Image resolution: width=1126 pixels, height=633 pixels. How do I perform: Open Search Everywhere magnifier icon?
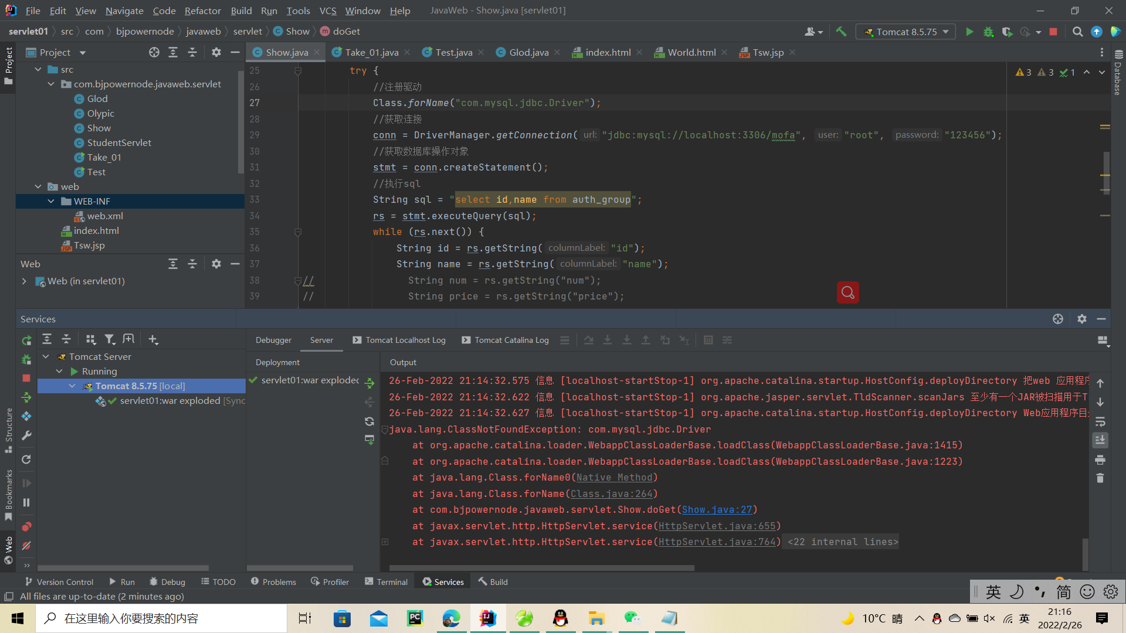click(x=1077, y=32)
